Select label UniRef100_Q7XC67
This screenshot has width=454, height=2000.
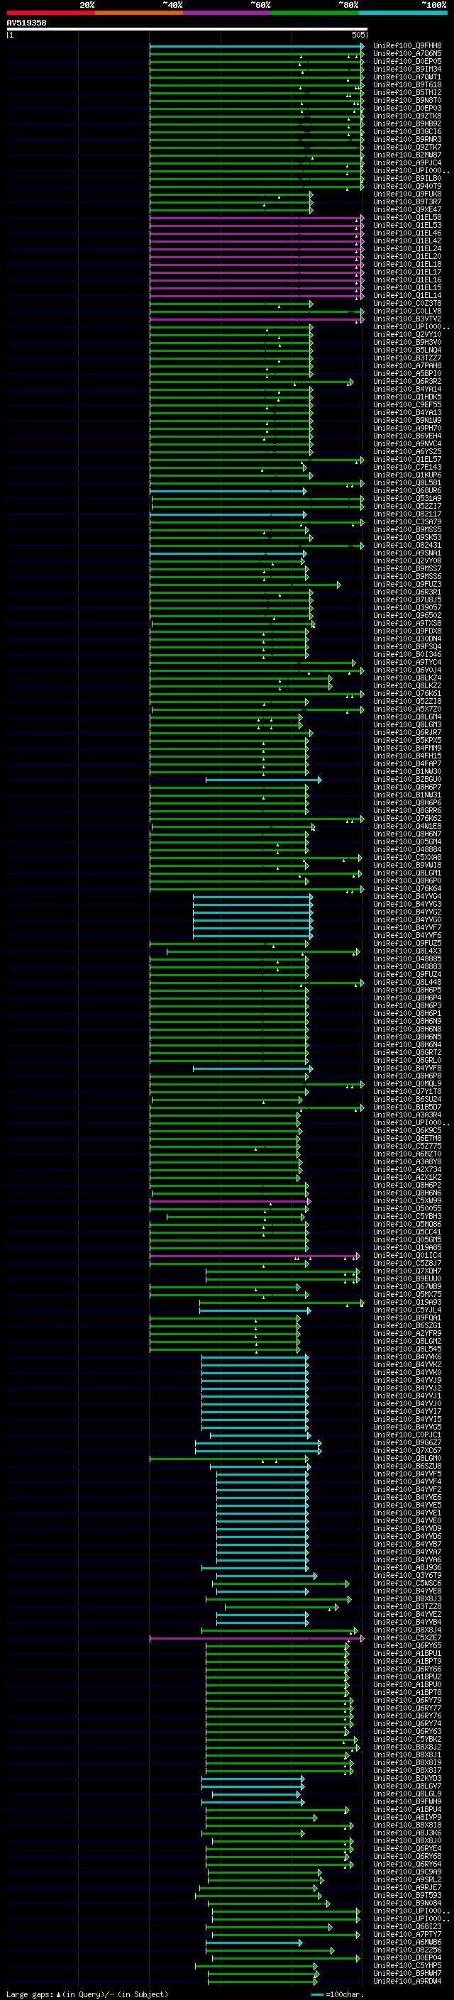(407, 1450)
